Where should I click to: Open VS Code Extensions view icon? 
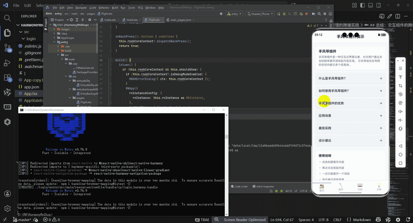click(x=7, y=77)
